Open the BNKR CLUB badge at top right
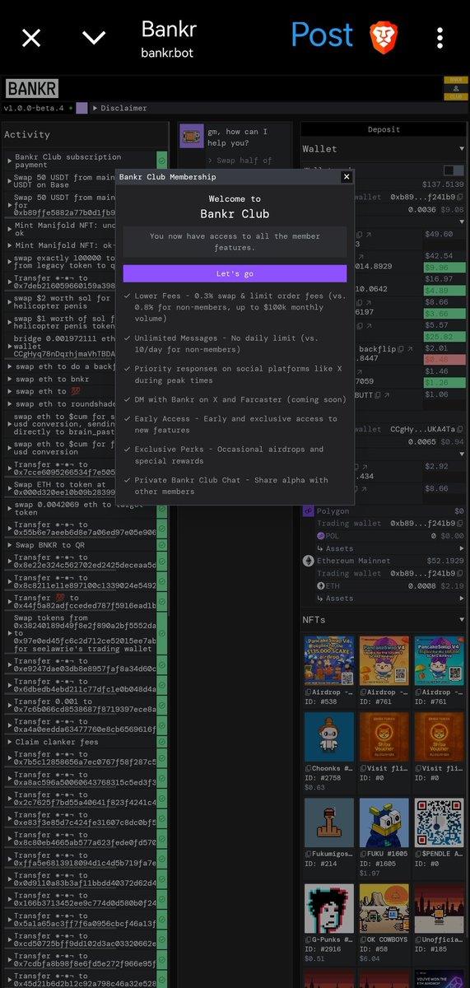This screenshot has height=988, width=470. pos(454,88)
